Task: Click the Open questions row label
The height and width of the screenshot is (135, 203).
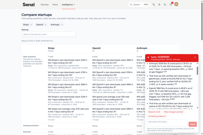Action: pyautogui.click(x=29, y=57)
